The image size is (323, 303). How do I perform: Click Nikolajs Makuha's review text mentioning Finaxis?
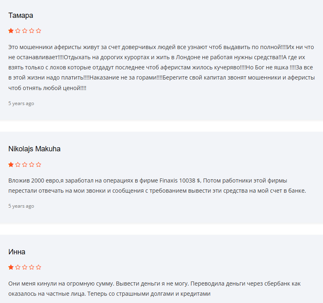(157, 186)
